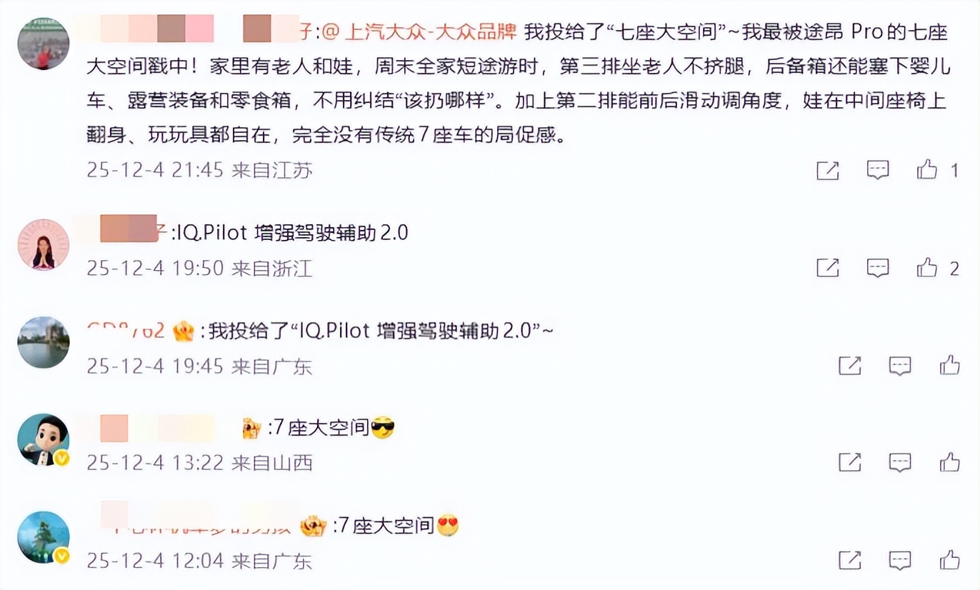Reply to the Zhejiang comment at 19:50

pos(878,268)
